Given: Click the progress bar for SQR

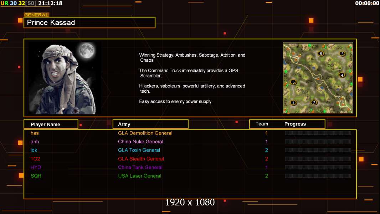Looking at the screenshot, I should click(318, 176).
